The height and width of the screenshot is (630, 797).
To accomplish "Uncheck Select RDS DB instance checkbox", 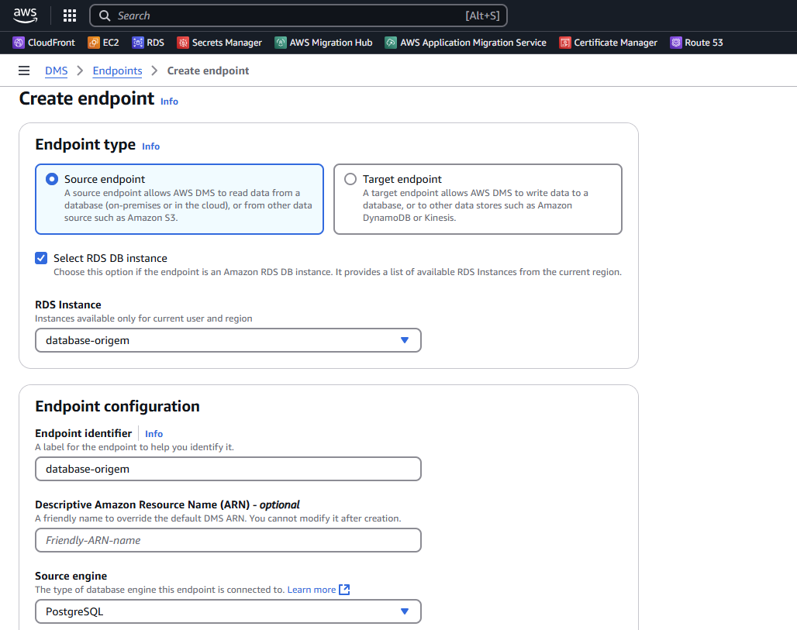I will (42, 258).
